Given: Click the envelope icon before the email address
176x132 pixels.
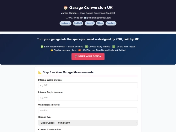Looking at the screenshot, I should pos(85,18).
